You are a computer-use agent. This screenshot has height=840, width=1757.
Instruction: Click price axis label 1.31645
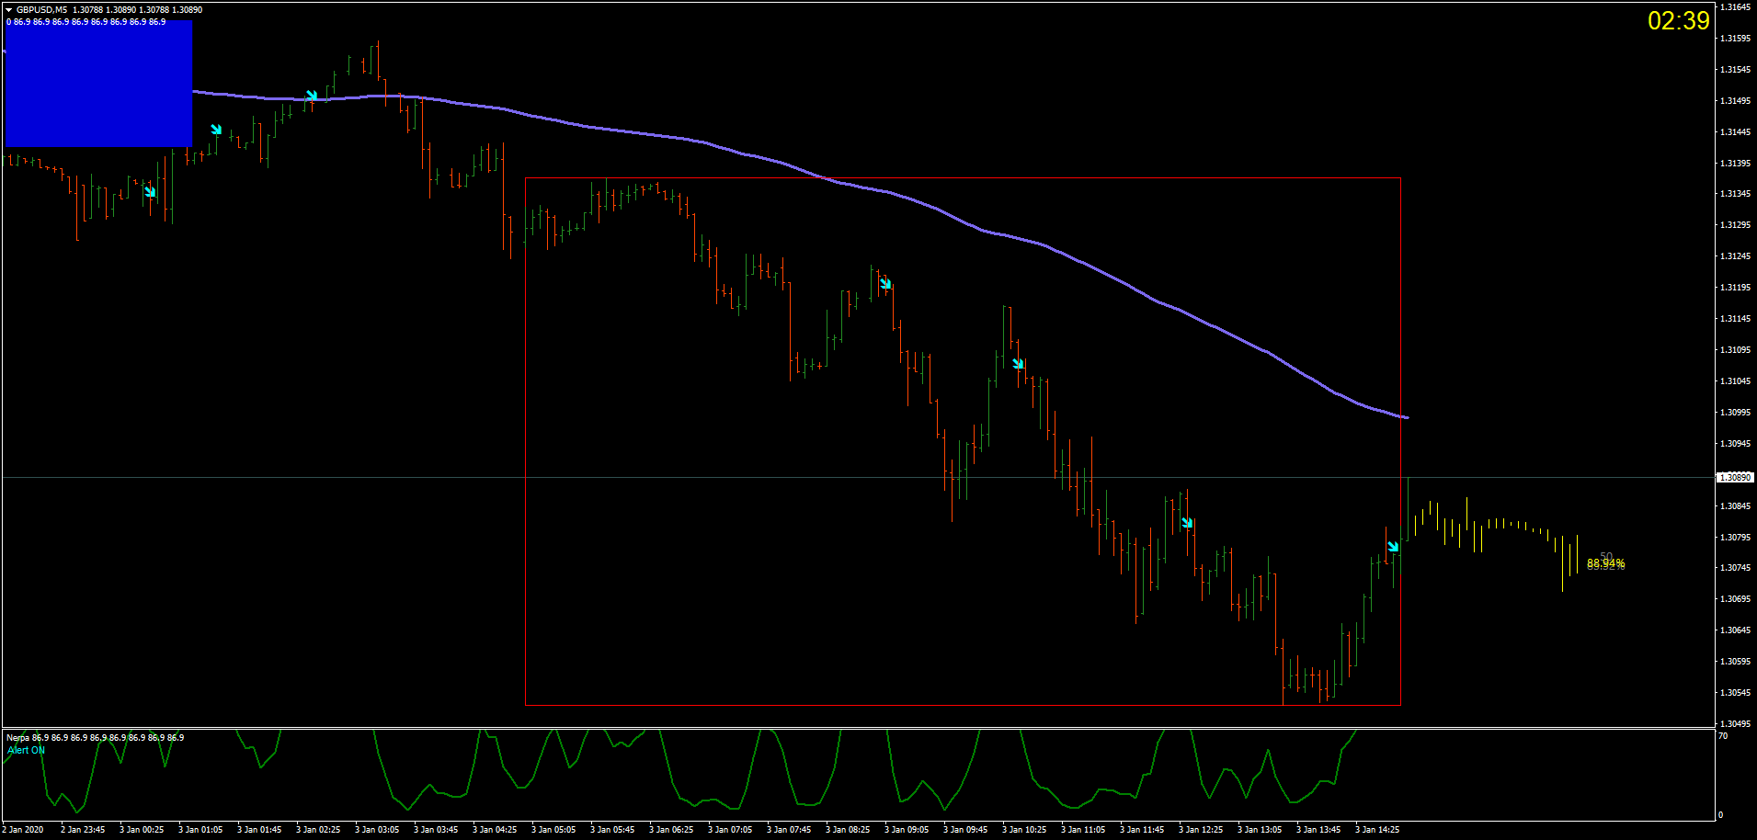click(1735, 7)
